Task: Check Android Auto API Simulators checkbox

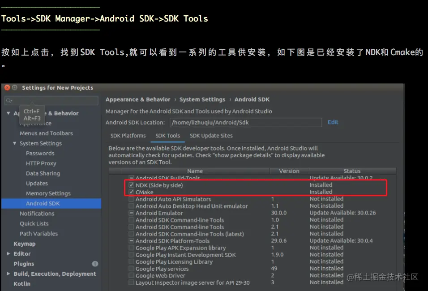Action: click(x=131, y=199)
